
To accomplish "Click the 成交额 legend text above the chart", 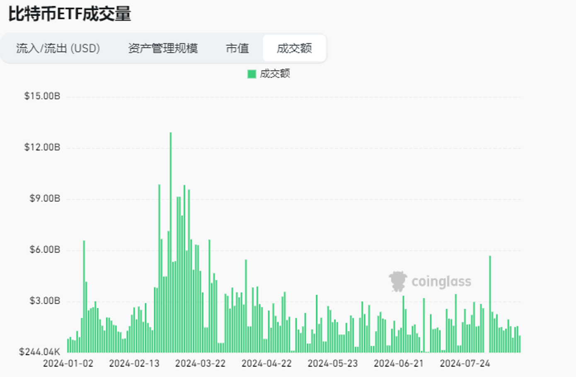I will coord(275,74).
